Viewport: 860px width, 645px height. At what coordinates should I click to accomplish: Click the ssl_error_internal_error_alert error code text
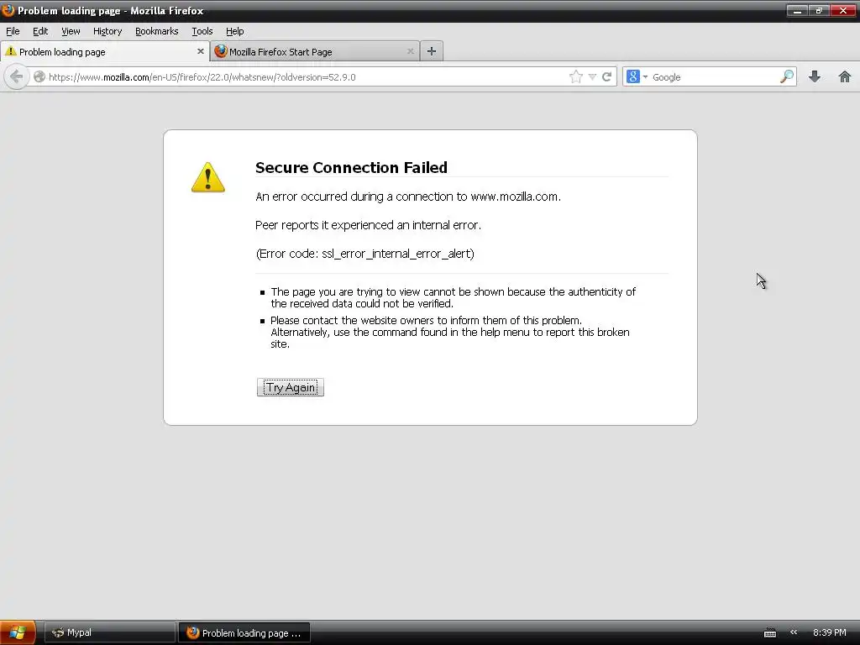(x=397, y=254)
